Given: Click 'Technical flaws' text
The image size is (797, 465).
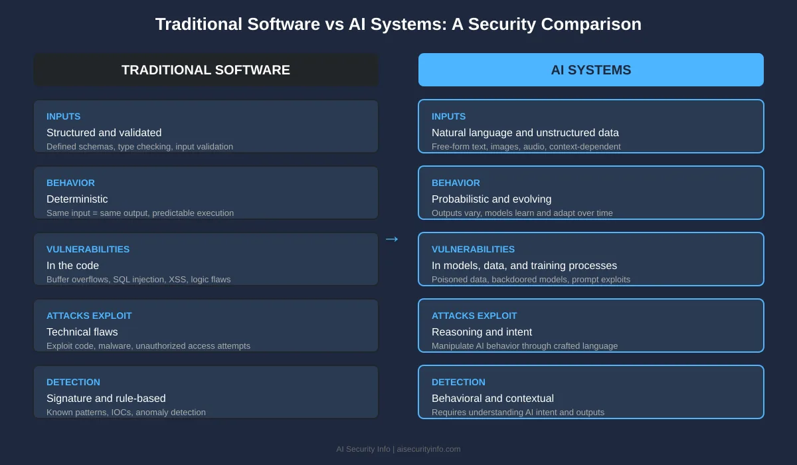Looking at the screenshot, I should 82,332.
